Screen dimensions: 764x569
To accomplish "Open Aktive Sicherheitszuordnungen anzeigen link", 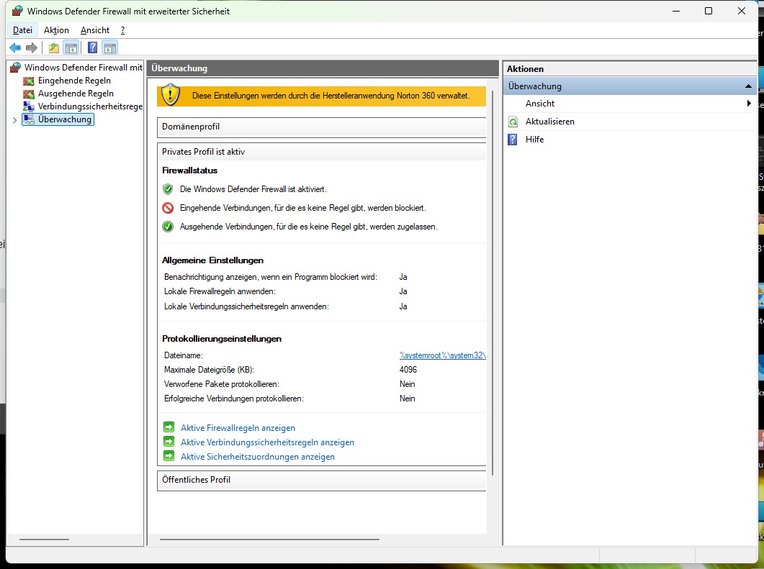I will [258, 457].
